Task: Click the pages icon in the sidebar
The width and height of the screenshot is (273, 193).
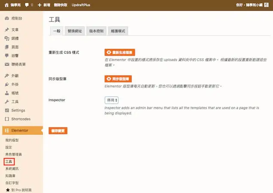Action: [7, 47]
